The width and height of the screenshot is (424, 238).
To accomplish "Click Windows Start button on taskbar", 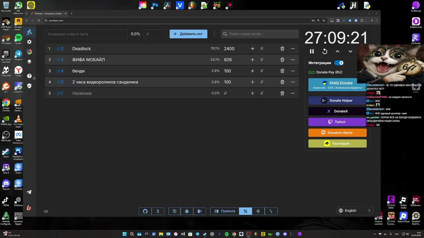I will [125, 234].
